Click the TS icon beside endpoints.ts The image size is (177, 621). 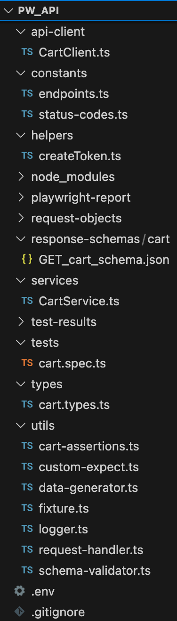(x=27, y=94)
